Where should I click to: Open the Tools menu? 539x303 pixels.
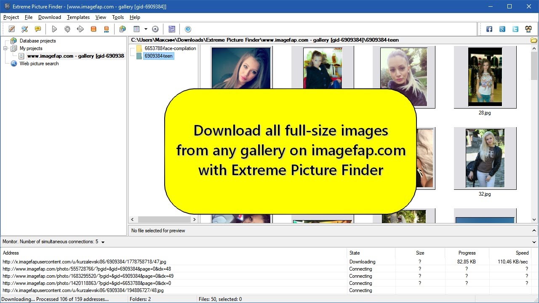(118, 17)
